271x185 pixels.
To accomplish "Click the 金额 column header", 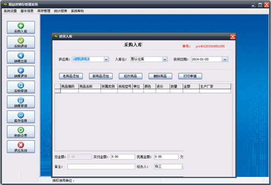I will tap(191, 86).
